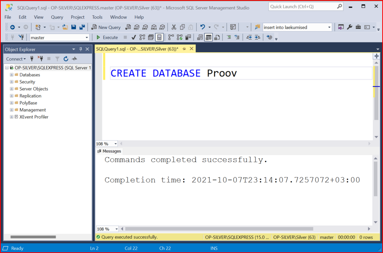Close the Object Explorer panel
This screenshot has width=383, height=253.
click(88, 49)
